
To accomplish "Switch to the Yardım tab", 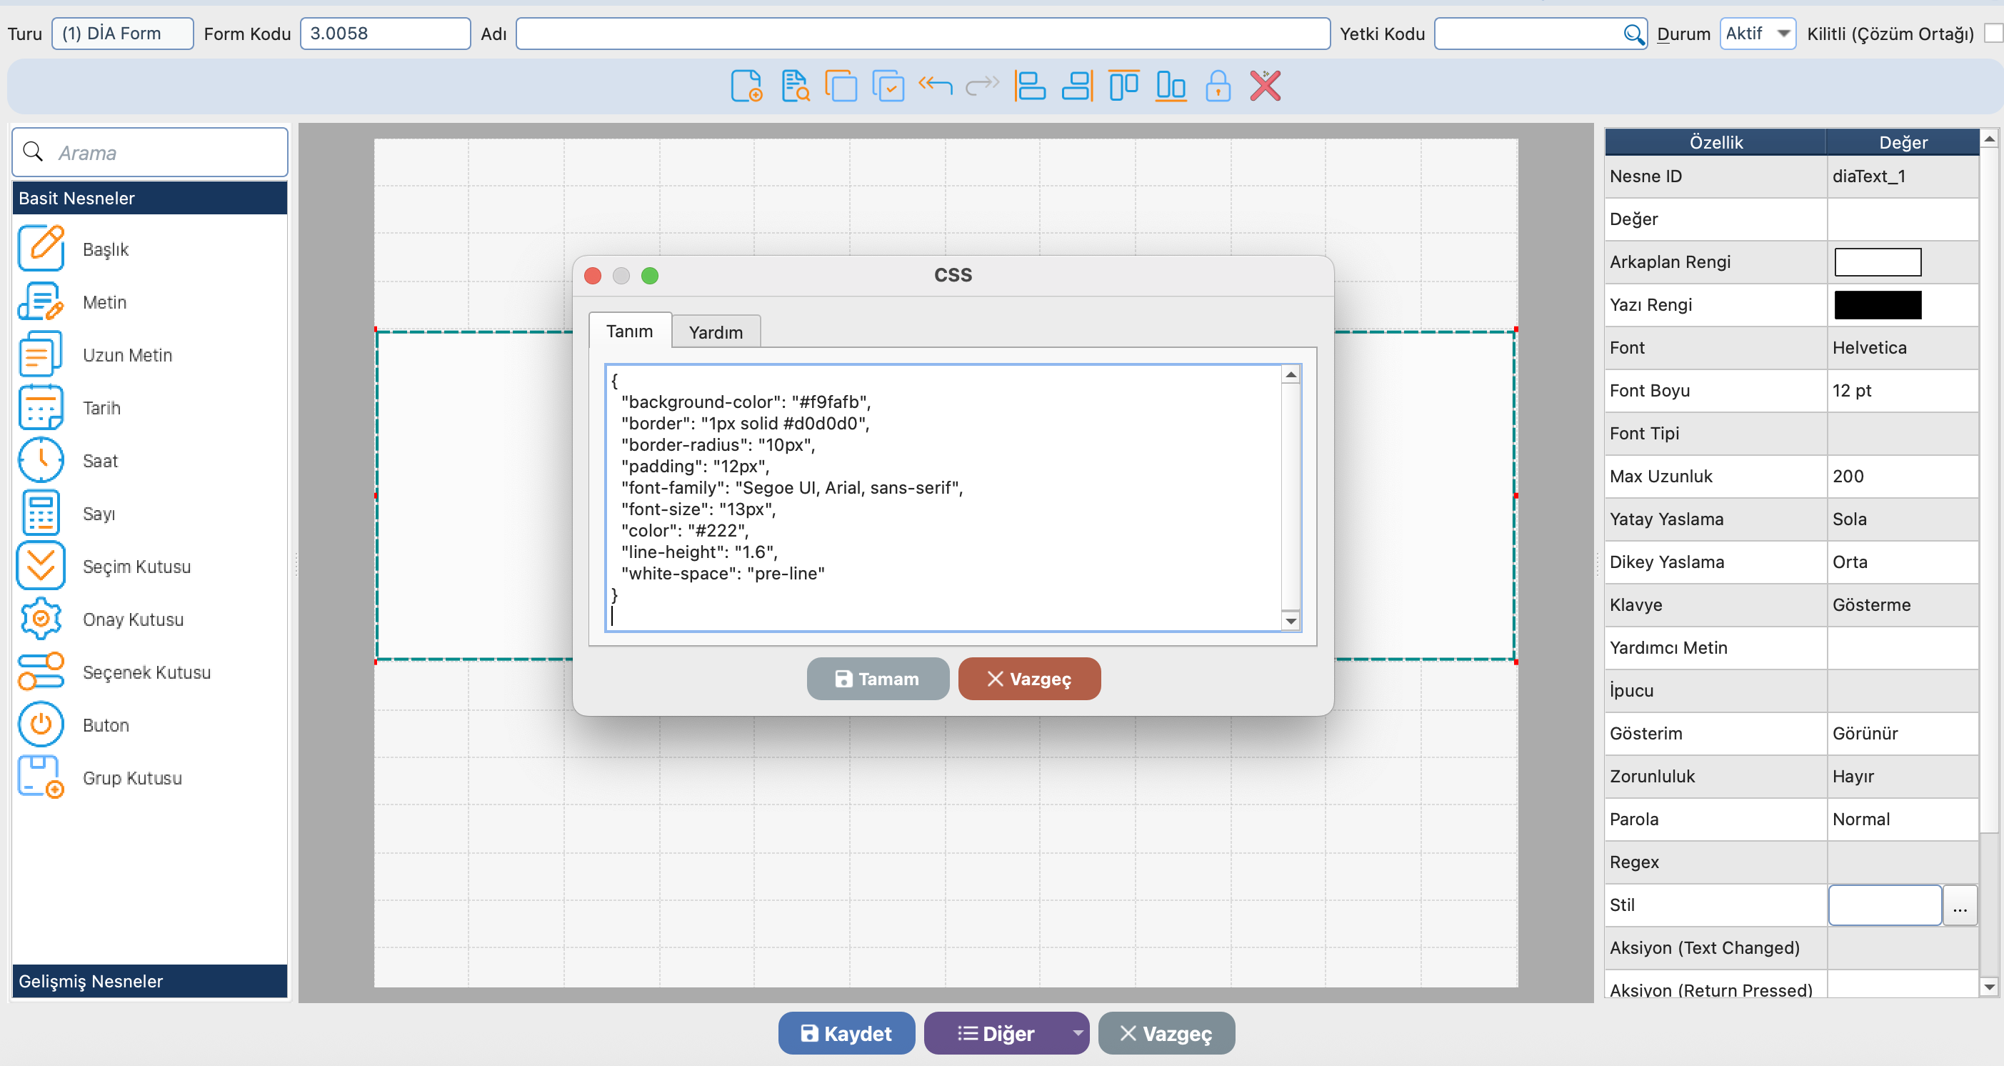I will click(x=715, y=332).
